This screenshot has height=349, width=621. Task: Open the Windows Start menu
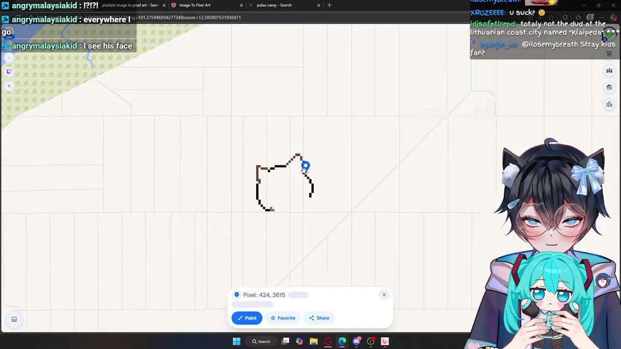(236, 341)
